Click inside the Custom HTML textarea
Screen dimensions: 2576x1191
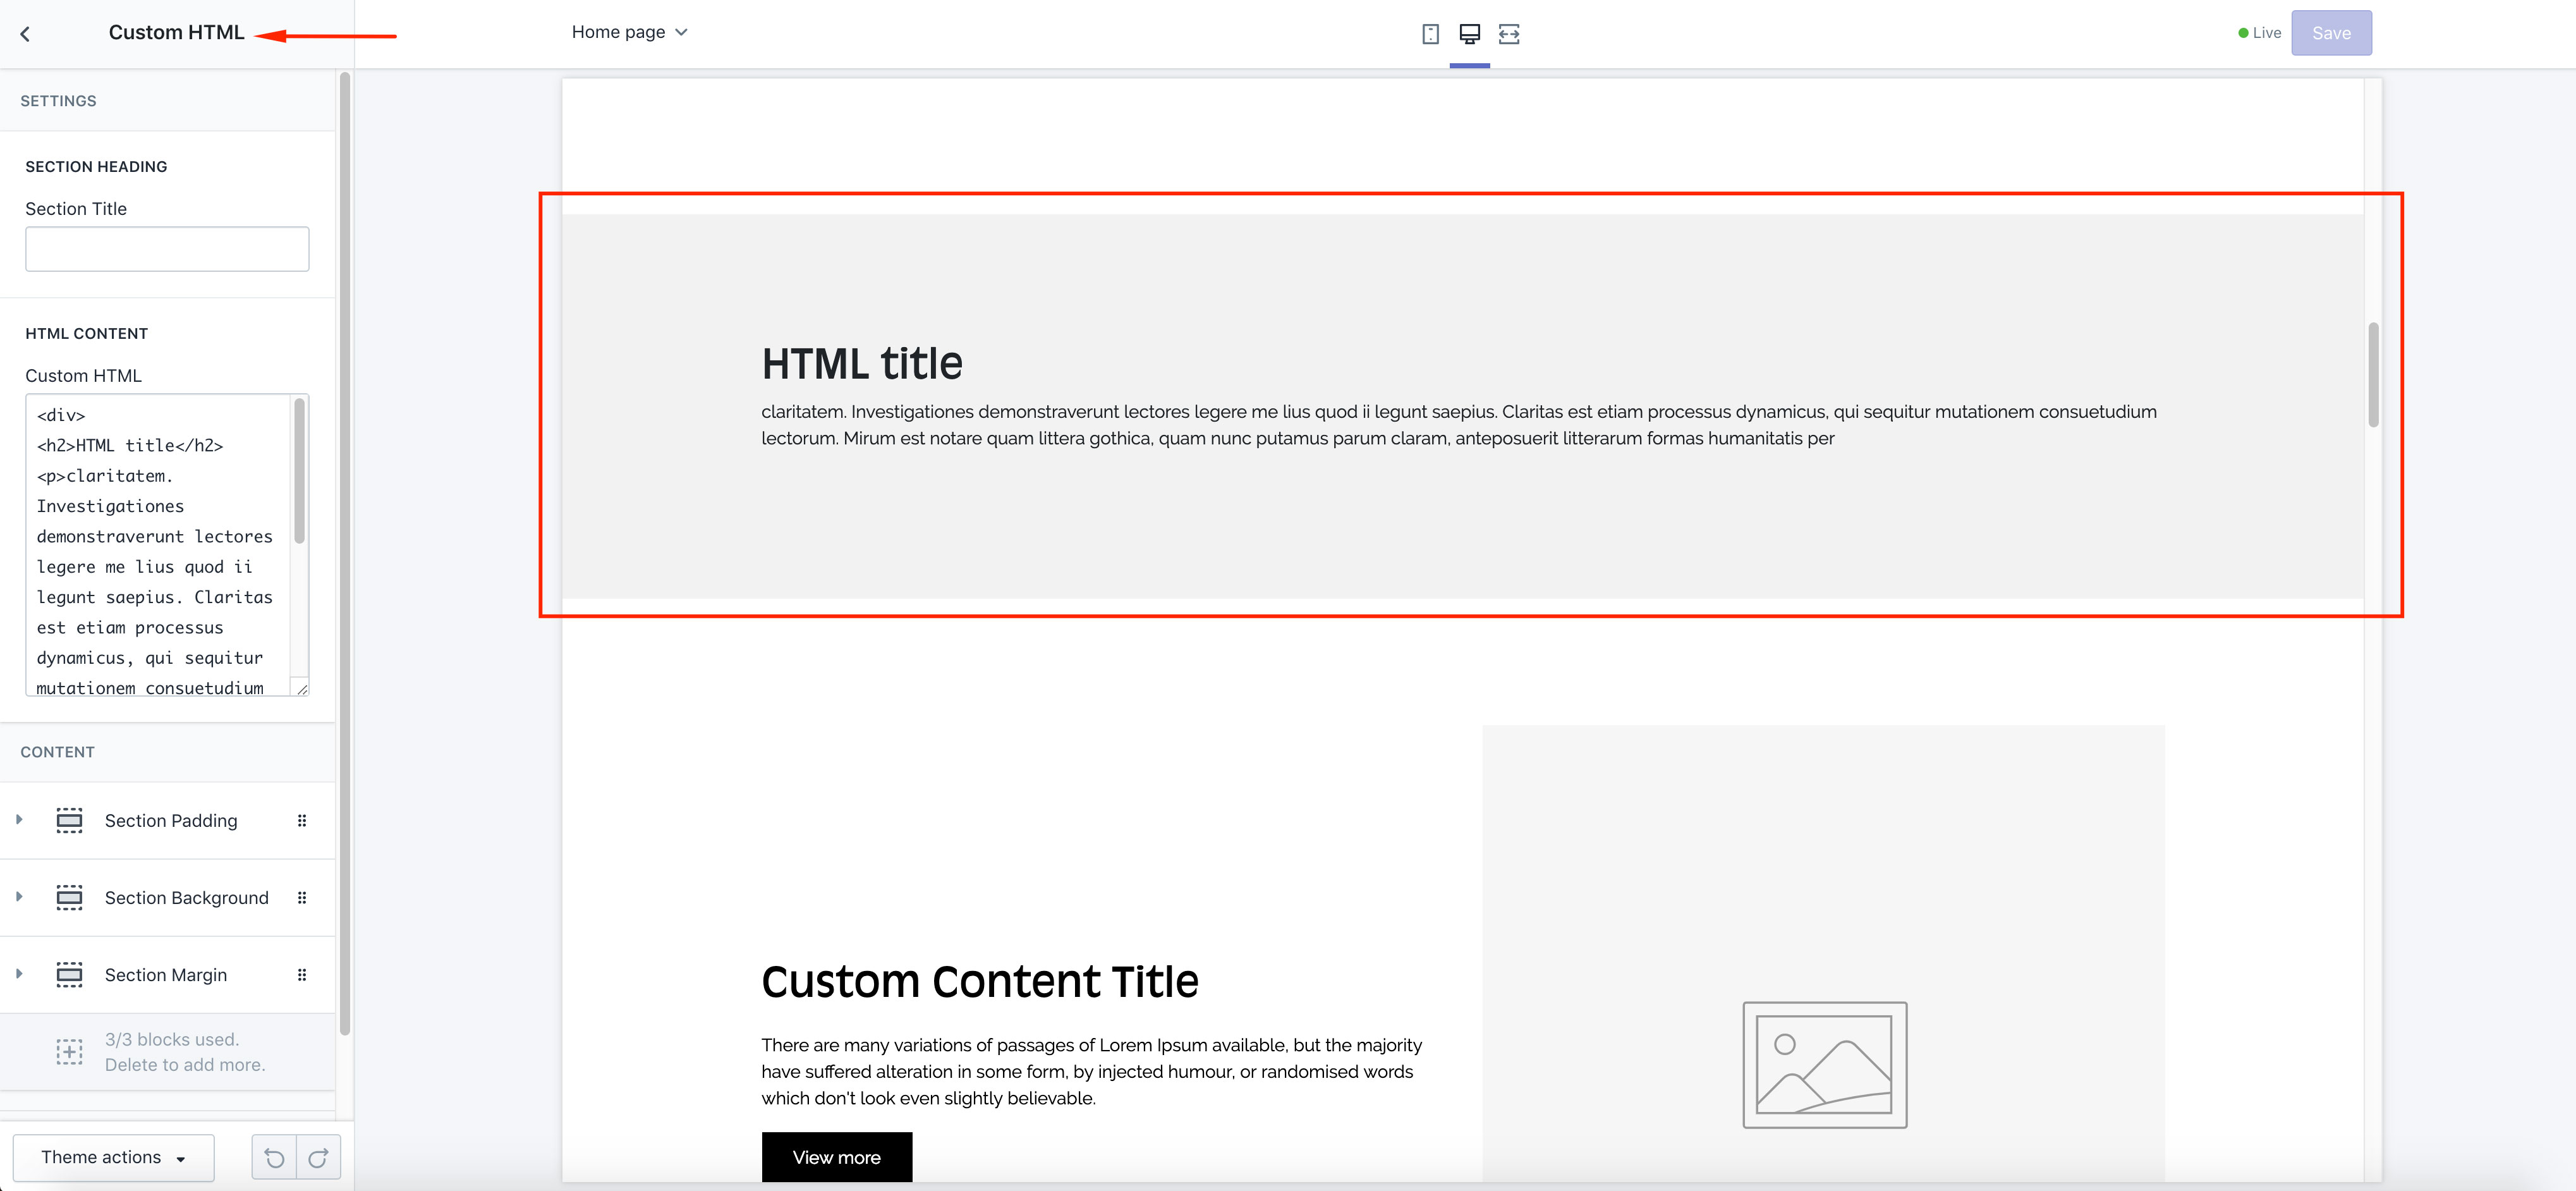coord(158,545)
